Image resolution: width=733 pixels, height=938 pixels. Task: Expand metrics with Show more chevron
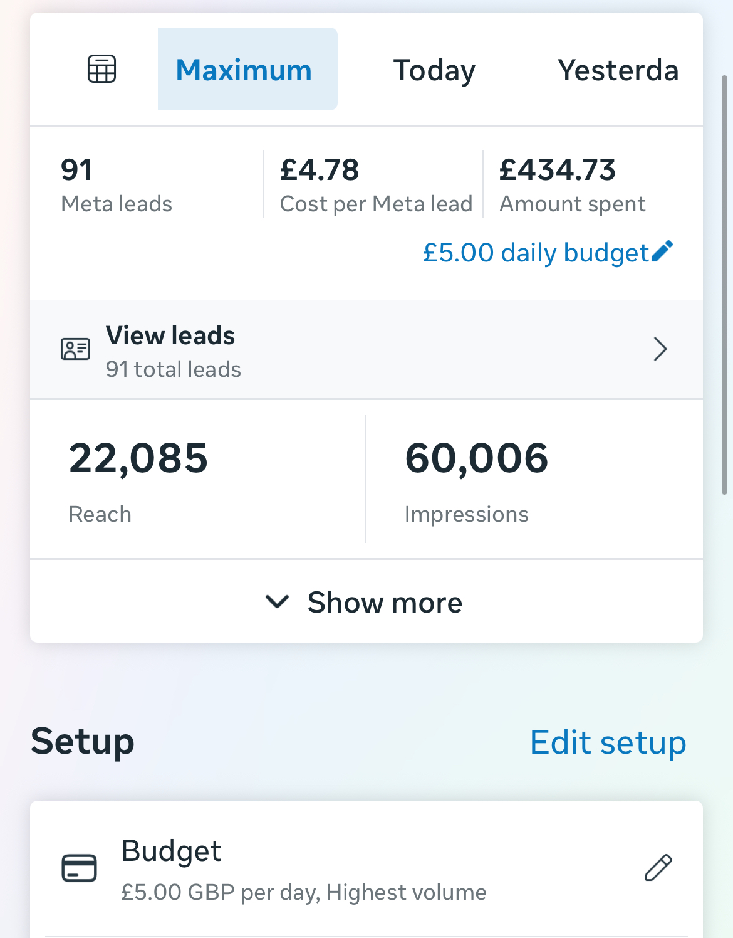point(277,602)
